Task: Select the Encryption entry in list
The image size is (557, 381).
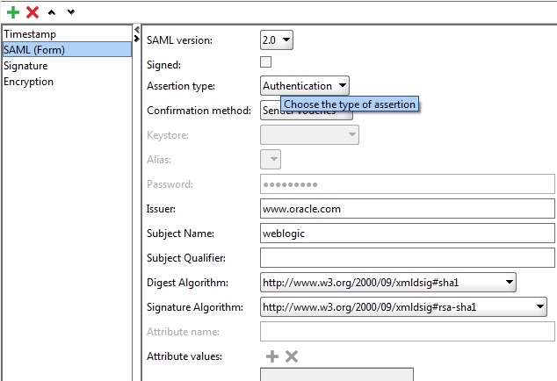Action: pos(28,82)
